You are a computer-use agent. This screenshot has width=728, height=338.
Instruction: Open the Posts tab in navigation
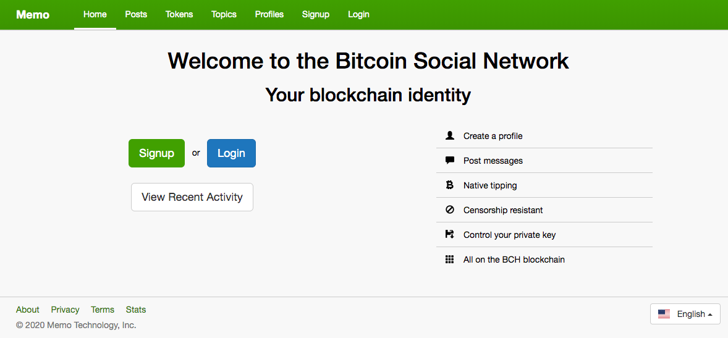coord(136,14)
